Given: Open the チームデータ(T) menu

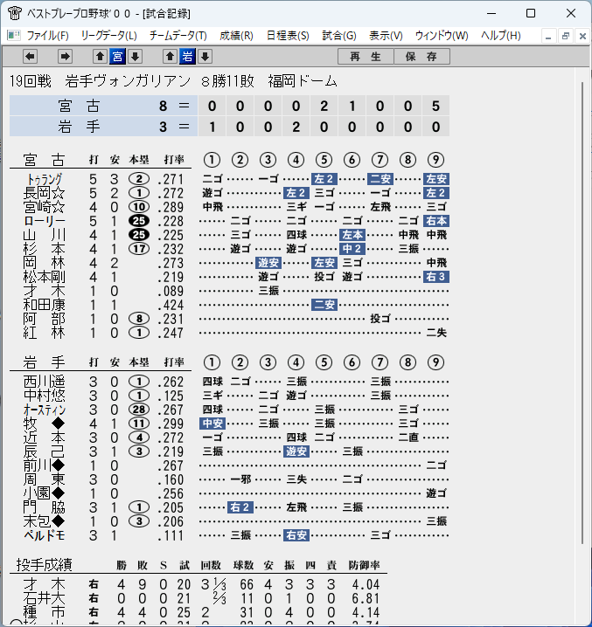Looking at the screenshot, I should [178, 36].
